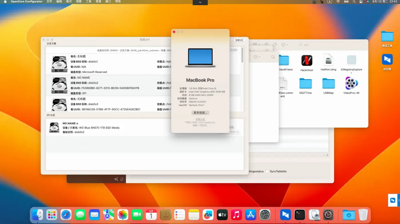Enable the SyncTableIds checkbox
Viewport: 400px width, 224px height.
pyautogui.click(x=267, y=171)
